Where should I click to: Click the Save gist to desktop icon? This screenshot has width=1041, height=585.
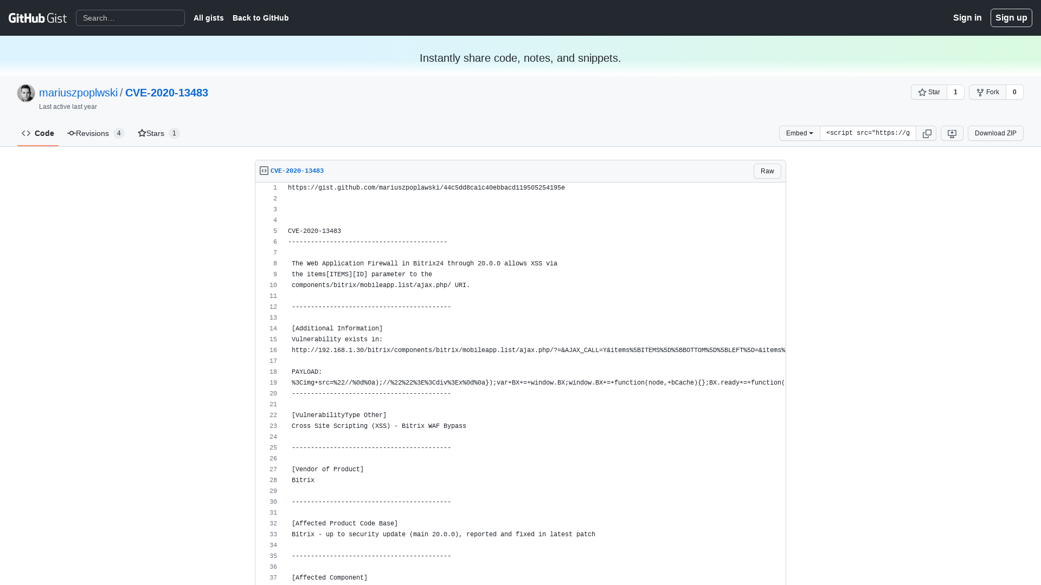click(952, 133)
